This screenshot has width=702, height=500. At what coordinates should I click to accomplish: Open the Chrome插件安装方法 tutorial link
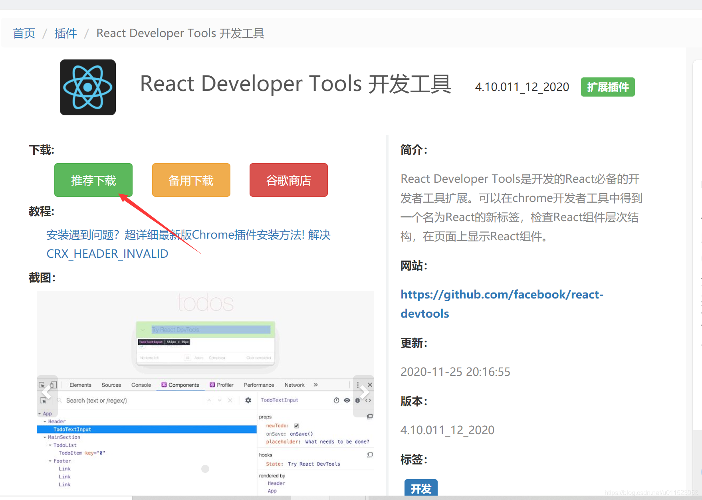click(x=188, y=244)
